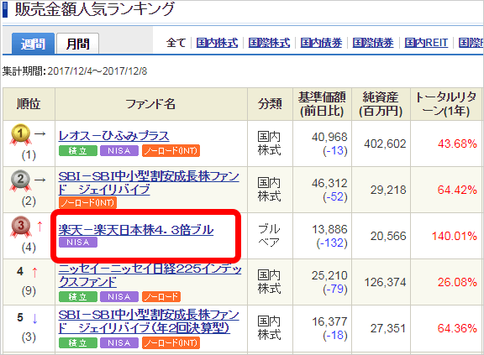The height and width of the screenshot is (355, 484).
Task: Open the 国際株式 category link
Action: 269,43
